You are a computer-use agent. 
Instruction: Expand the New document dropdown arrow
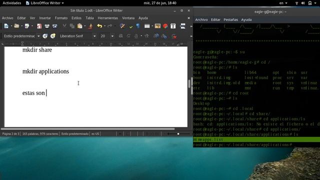[11, 26]
